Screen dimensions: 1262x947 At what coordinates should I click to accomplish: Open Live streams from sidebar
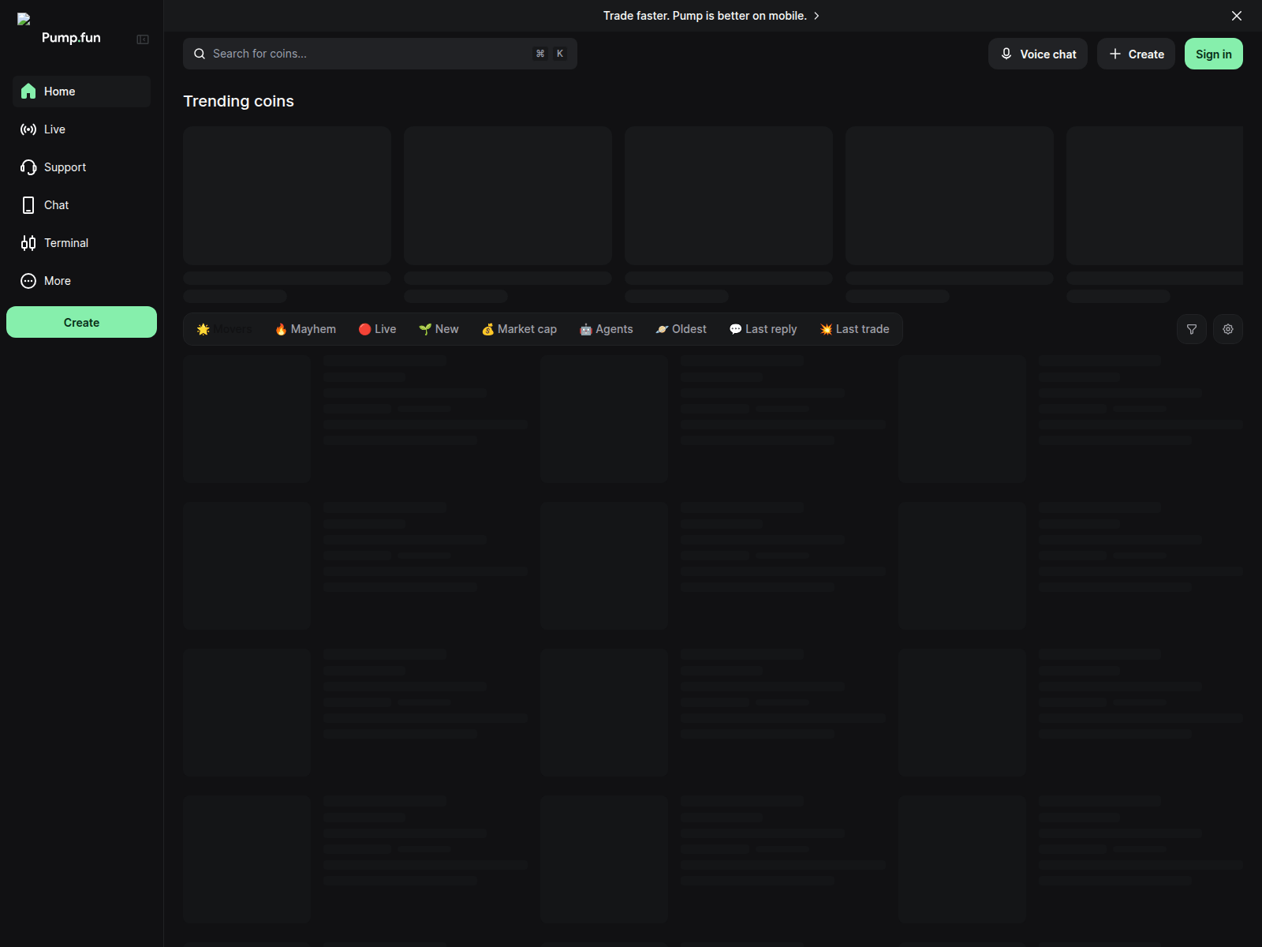pos(54,129)
